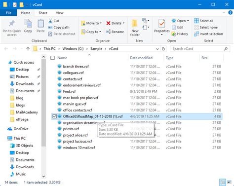Image resolution: width=234 pixels, height=186 pixels.
Task: Switch to Large icons view in status bar
Action: click(x=229, y=182)
